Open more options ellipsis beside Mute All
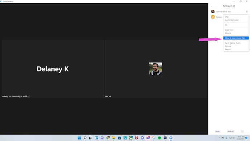This screenshot has height=141, width=250. pyautogui.click(x=242, y=131)
